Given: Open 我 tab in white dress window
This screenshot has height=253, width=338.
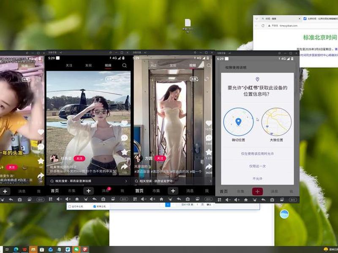Looking at the screenshot, I should pyautogui.click(x=207, y=191).
